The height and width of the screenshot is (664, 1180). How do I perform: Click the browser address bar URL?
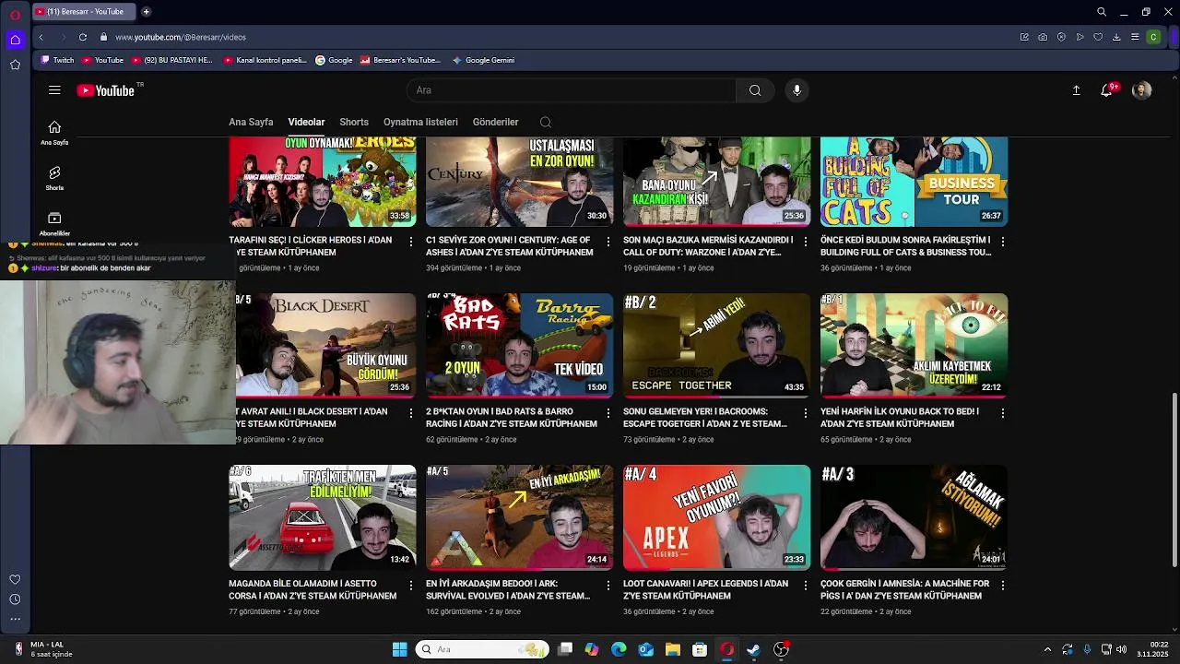click(180, 37)
